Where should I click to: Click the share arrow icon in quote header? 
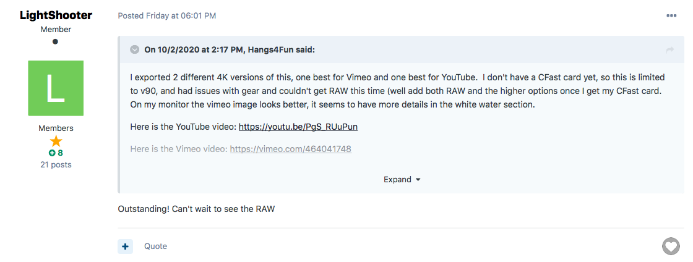pos(670,50)
